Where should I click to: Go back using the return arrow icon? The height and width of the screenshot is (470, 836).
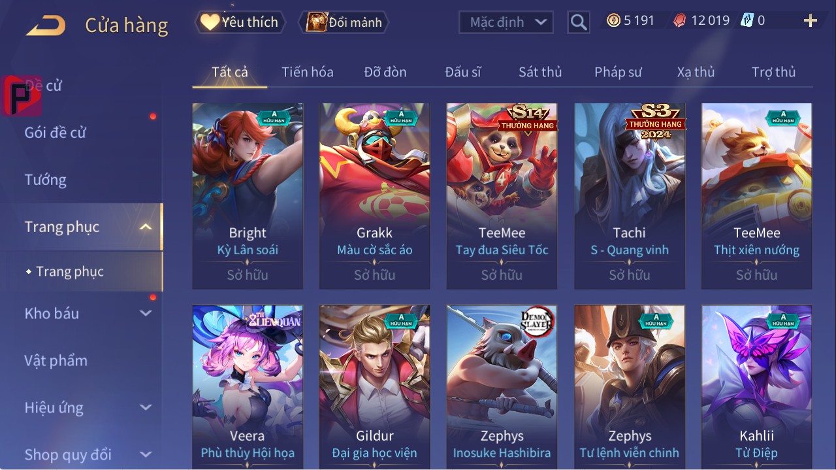click(46, 26)
